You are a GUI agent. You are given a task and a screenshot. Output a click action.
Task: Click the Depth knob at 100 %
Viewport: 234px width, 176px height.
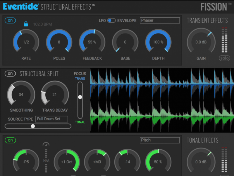coord(158,42)
